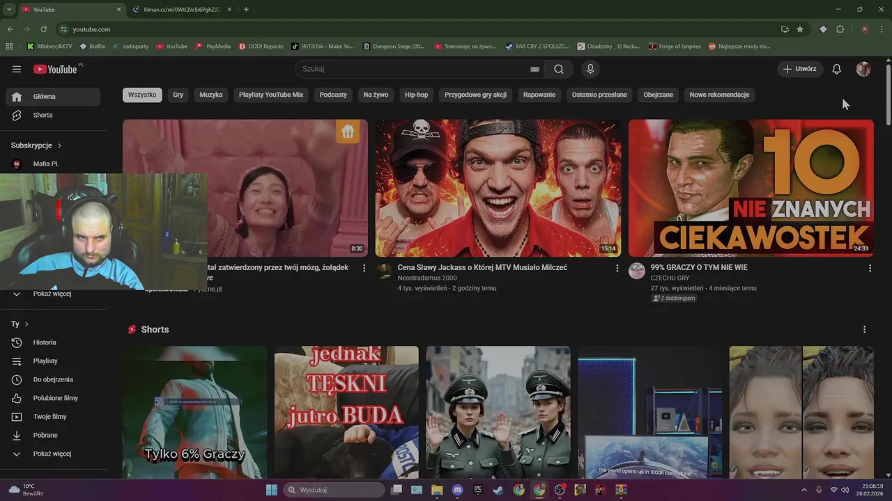The image size is (892, 501).
Task: Open Twoje filmy
Action: (53, 417)
